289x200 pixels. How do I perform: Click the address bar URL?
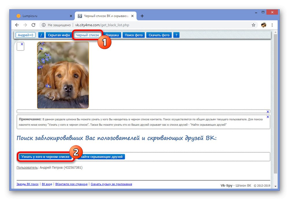tap(102, 25)
